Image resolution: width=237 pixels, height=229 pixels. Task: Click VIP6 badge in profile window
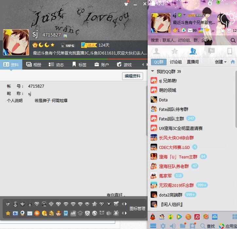click(67, 45)
